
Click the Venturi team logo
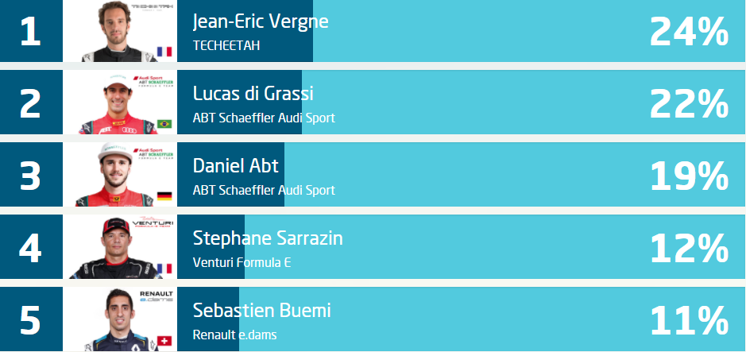153,222
